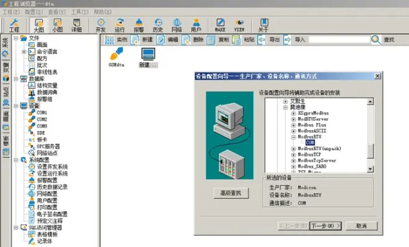Switch to 大图 large icon view
409x247 pixels.
coord(39,25)
